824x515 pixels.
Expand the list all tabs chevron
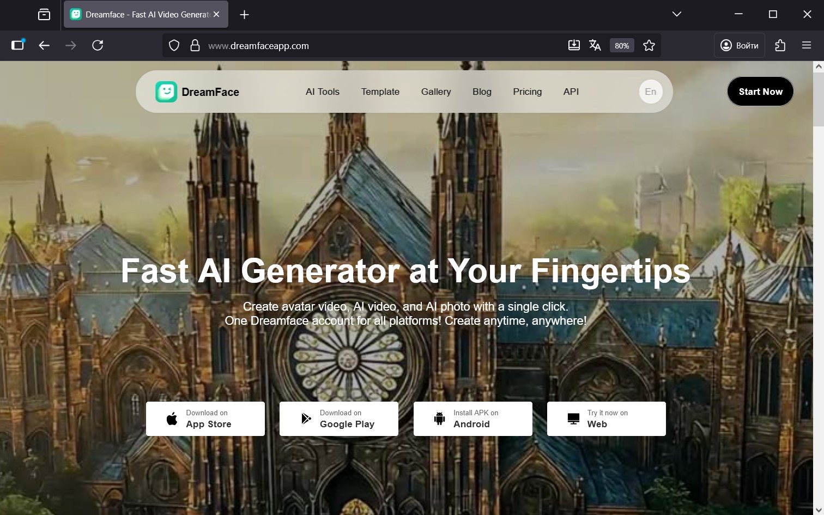677,15
